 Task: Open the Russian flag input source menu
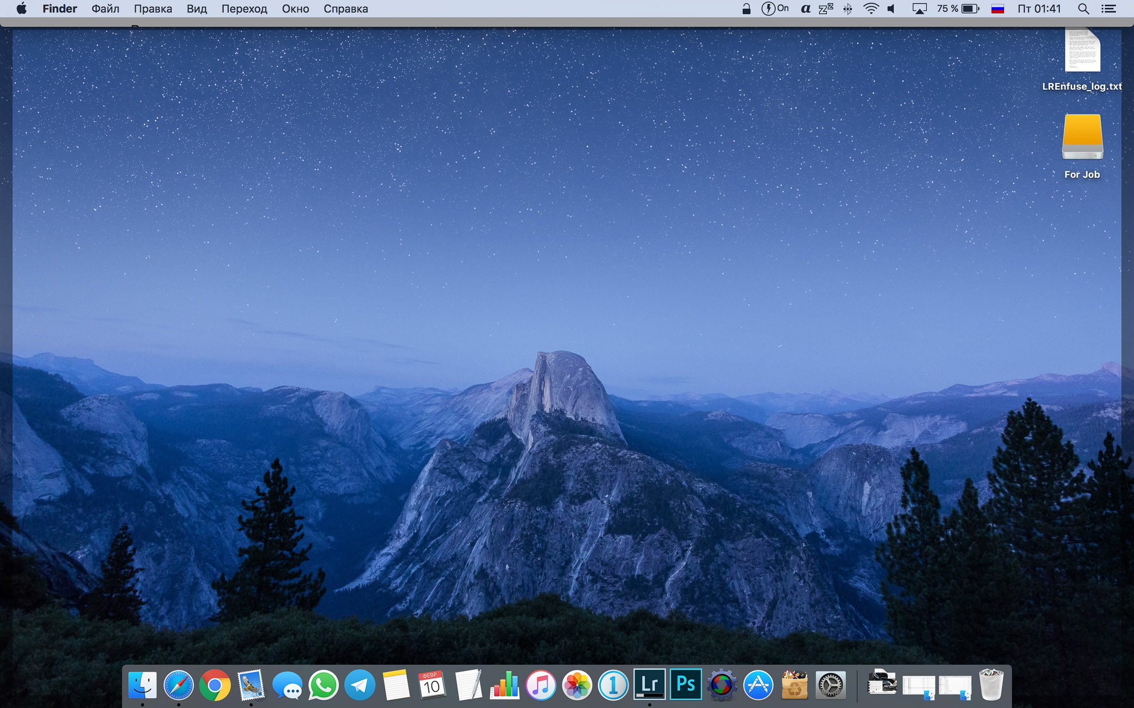pos(997,9)
